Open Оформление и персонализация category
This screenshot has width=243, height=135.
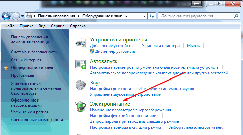pyautogui.click(x=26, y=103)
